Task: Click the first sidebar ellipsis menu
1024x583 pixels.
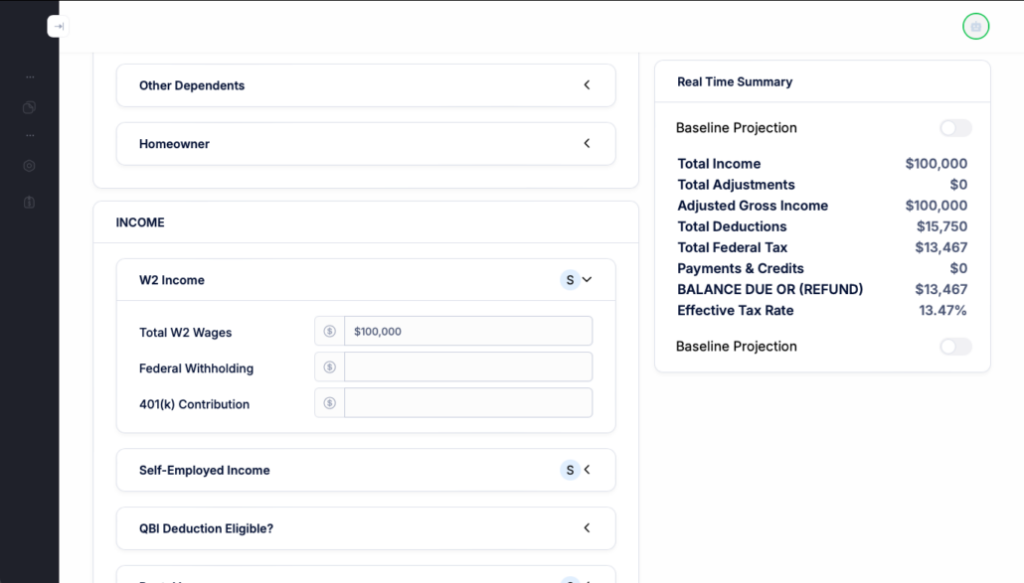Action: 29,76
